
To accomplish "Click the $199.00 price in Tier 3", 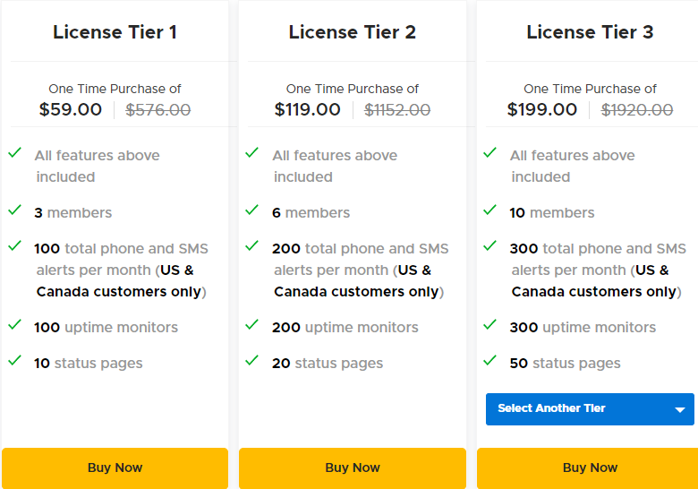I will click(x=542, y=110).
